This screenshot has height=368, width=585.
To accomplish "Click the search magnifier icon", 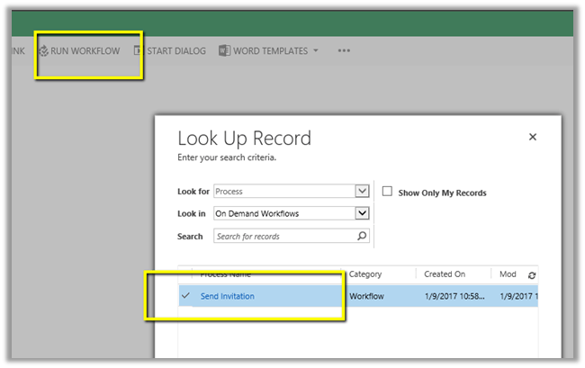I will click(362, 237).
